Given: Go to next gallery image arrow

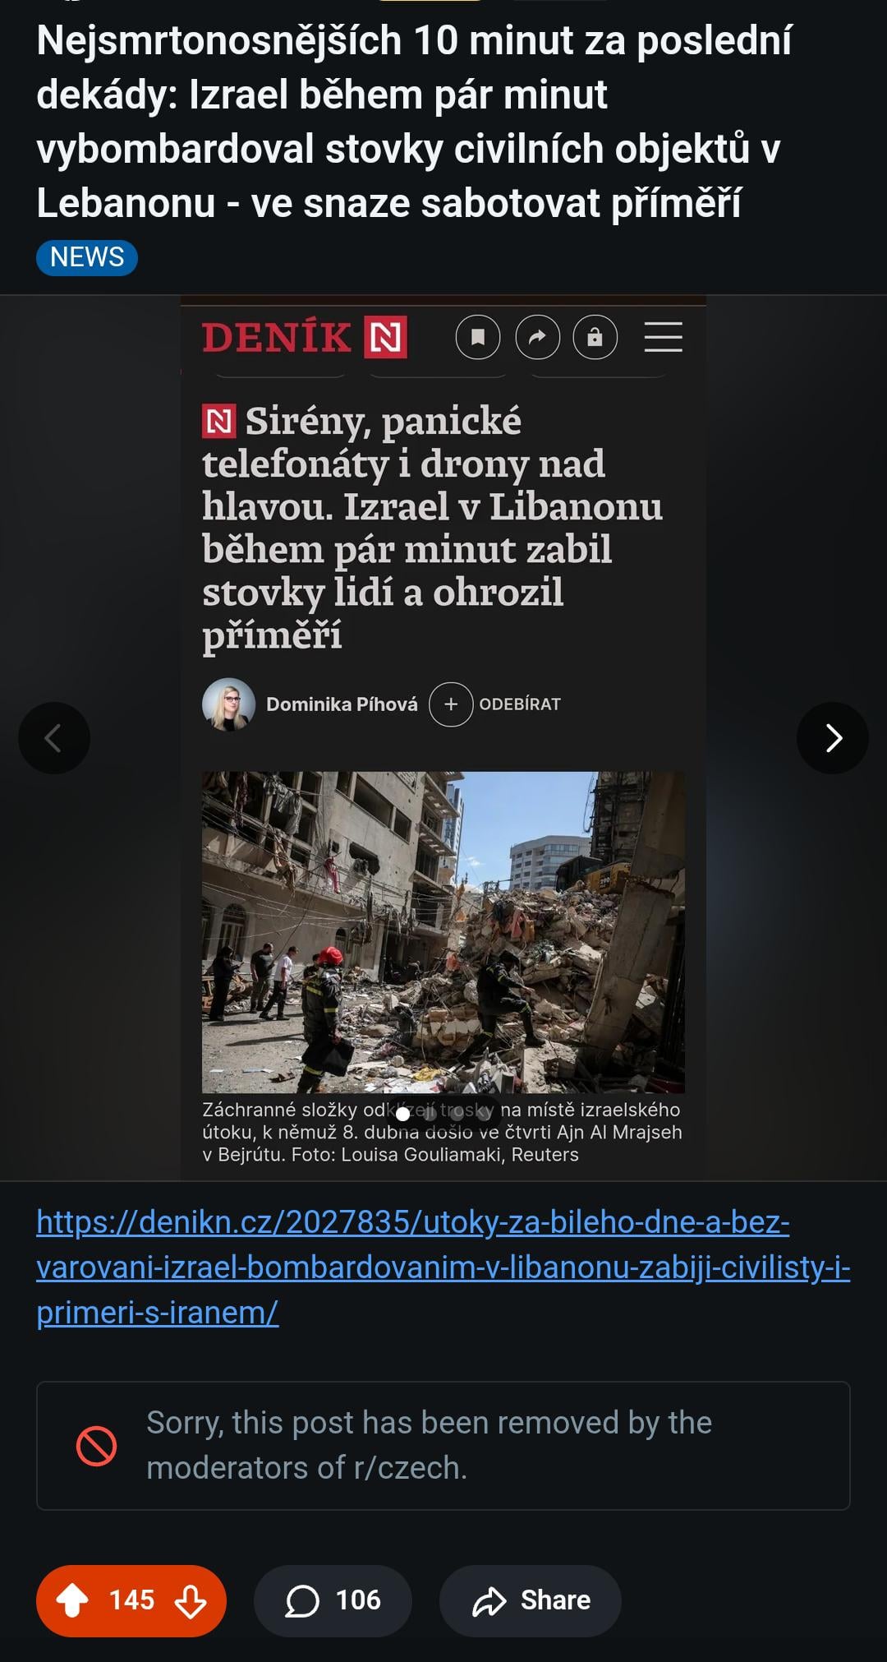Looking at the screenshot, I should (x=833, y=738).
